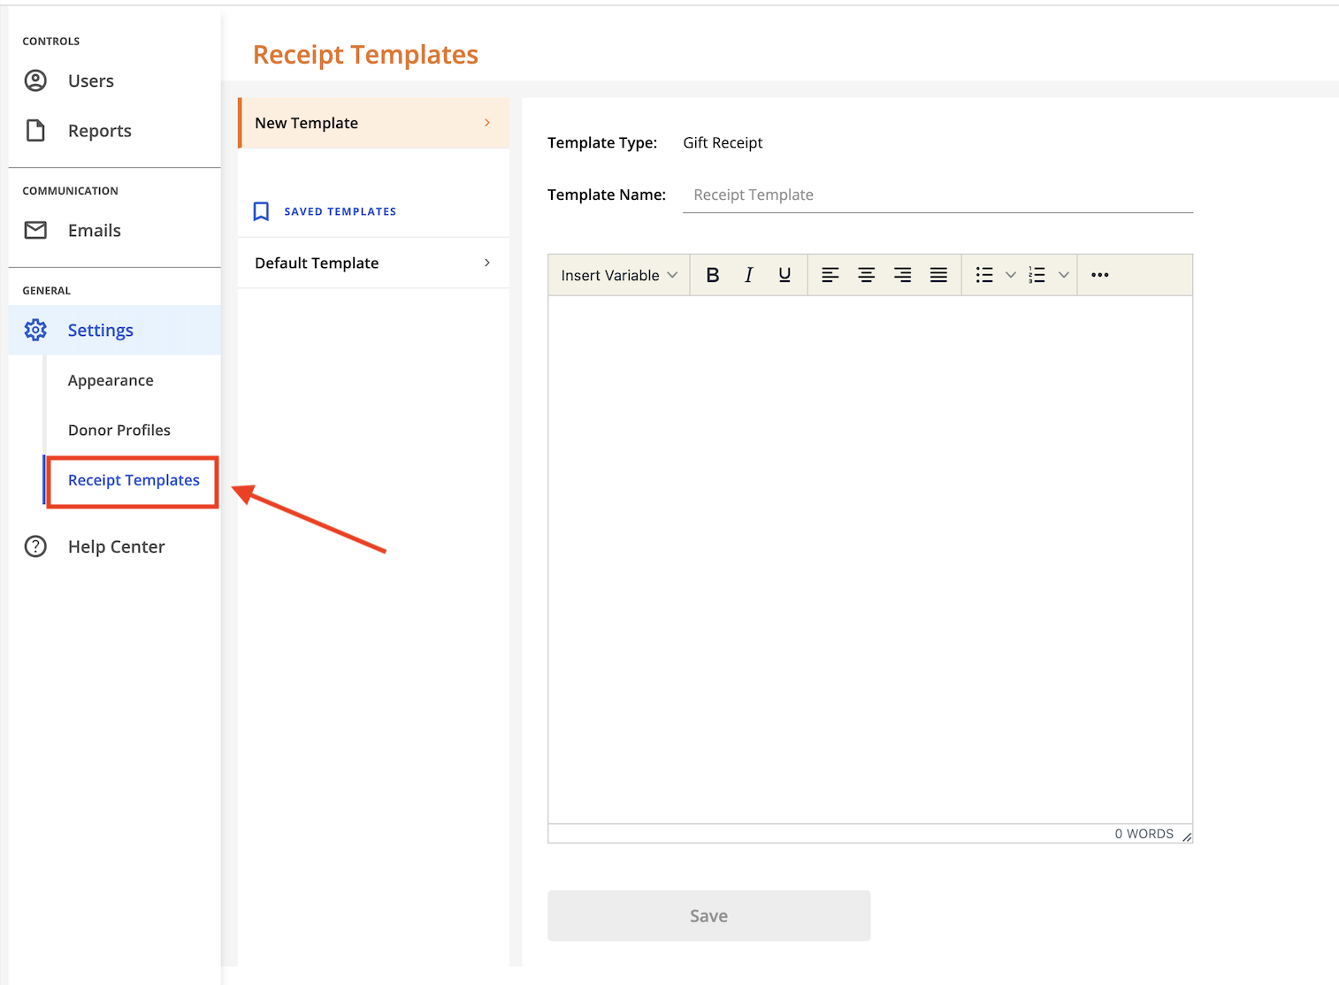Open the bullet list style dropdown
Viewport: 1339px width, 985px height.
1010,275
